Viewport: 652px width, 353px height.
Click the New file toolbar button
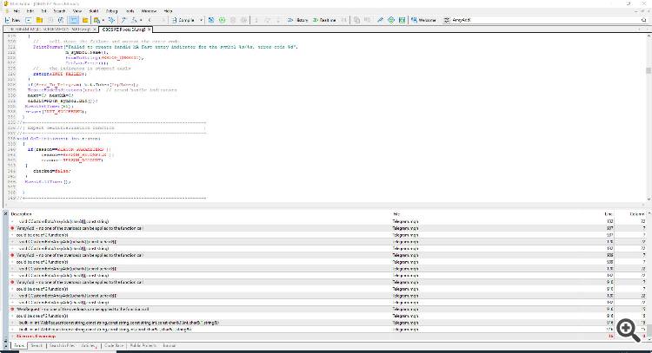12,20
